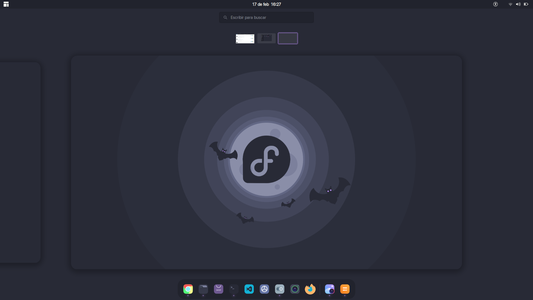533x300 pixels.
Task: Open GNOME Settings with the gear icon
Action: coord(264,289)
